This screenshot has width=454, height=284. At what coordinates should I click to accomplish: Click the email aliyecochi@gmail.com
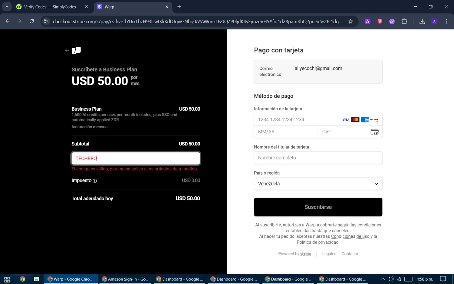coord(318,68)
